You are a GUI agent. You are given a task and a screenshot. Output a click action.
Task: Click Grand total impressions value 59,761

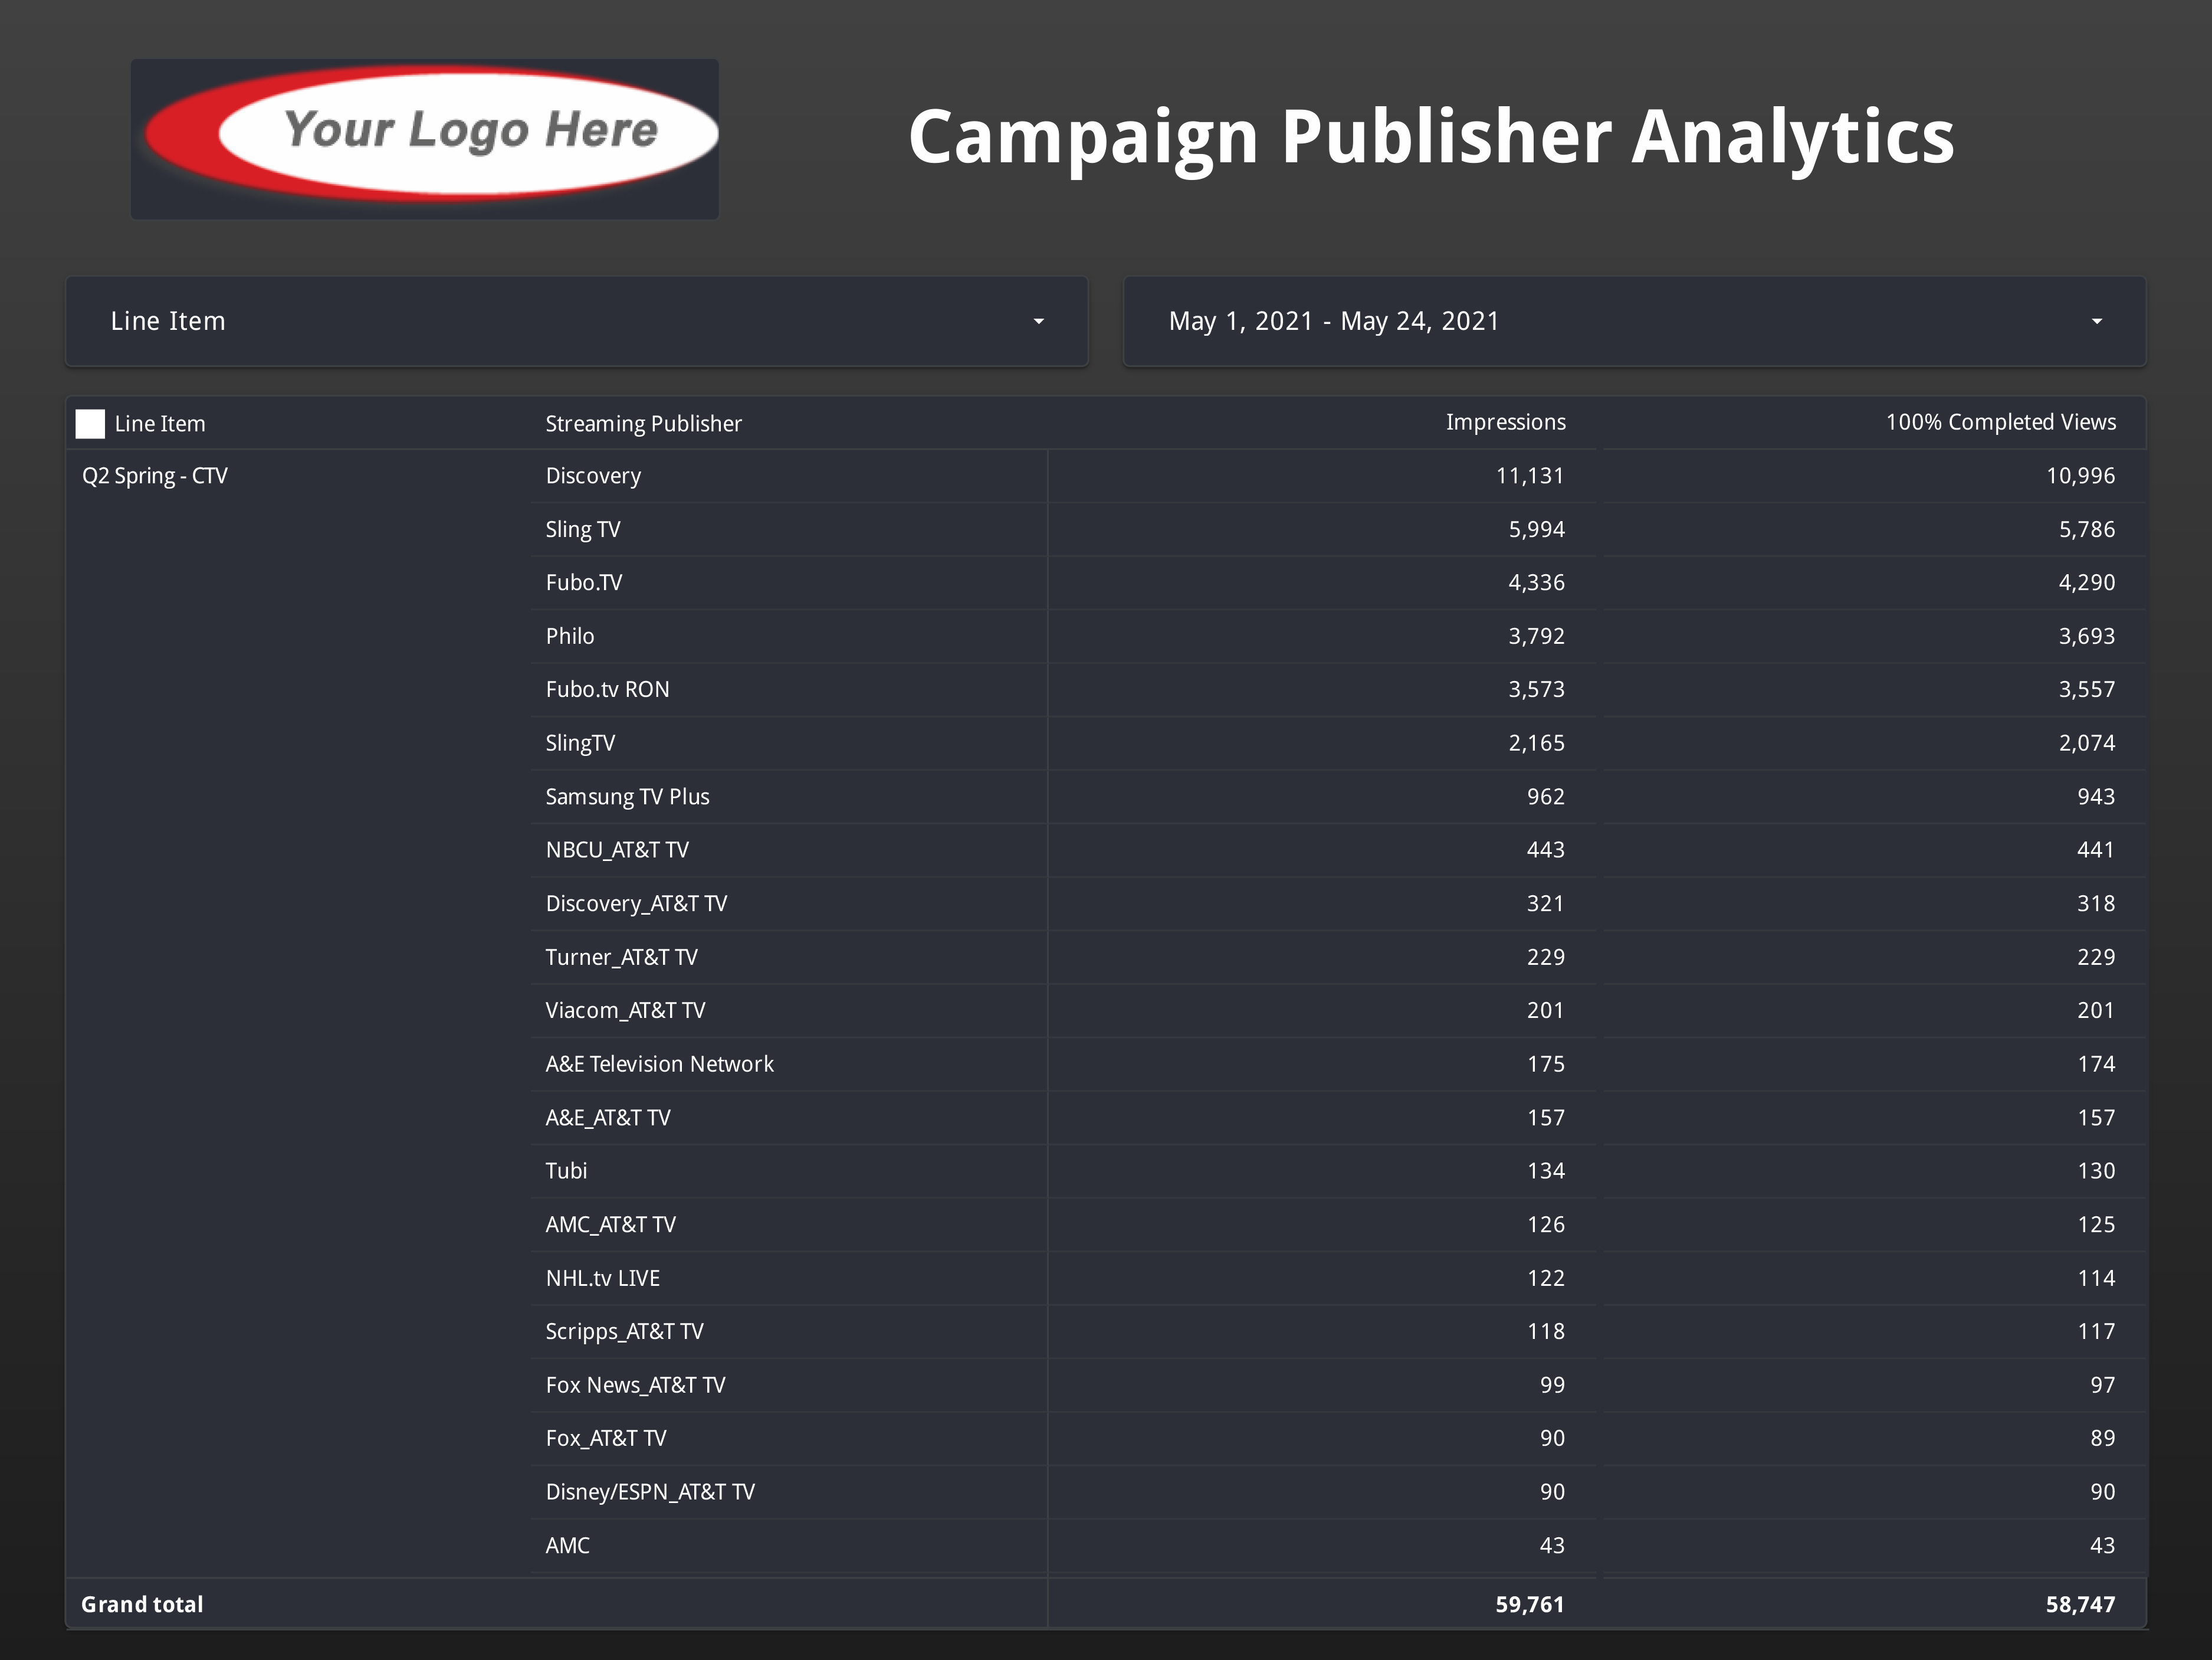pyautogui.click(x=1530, y=1604)
